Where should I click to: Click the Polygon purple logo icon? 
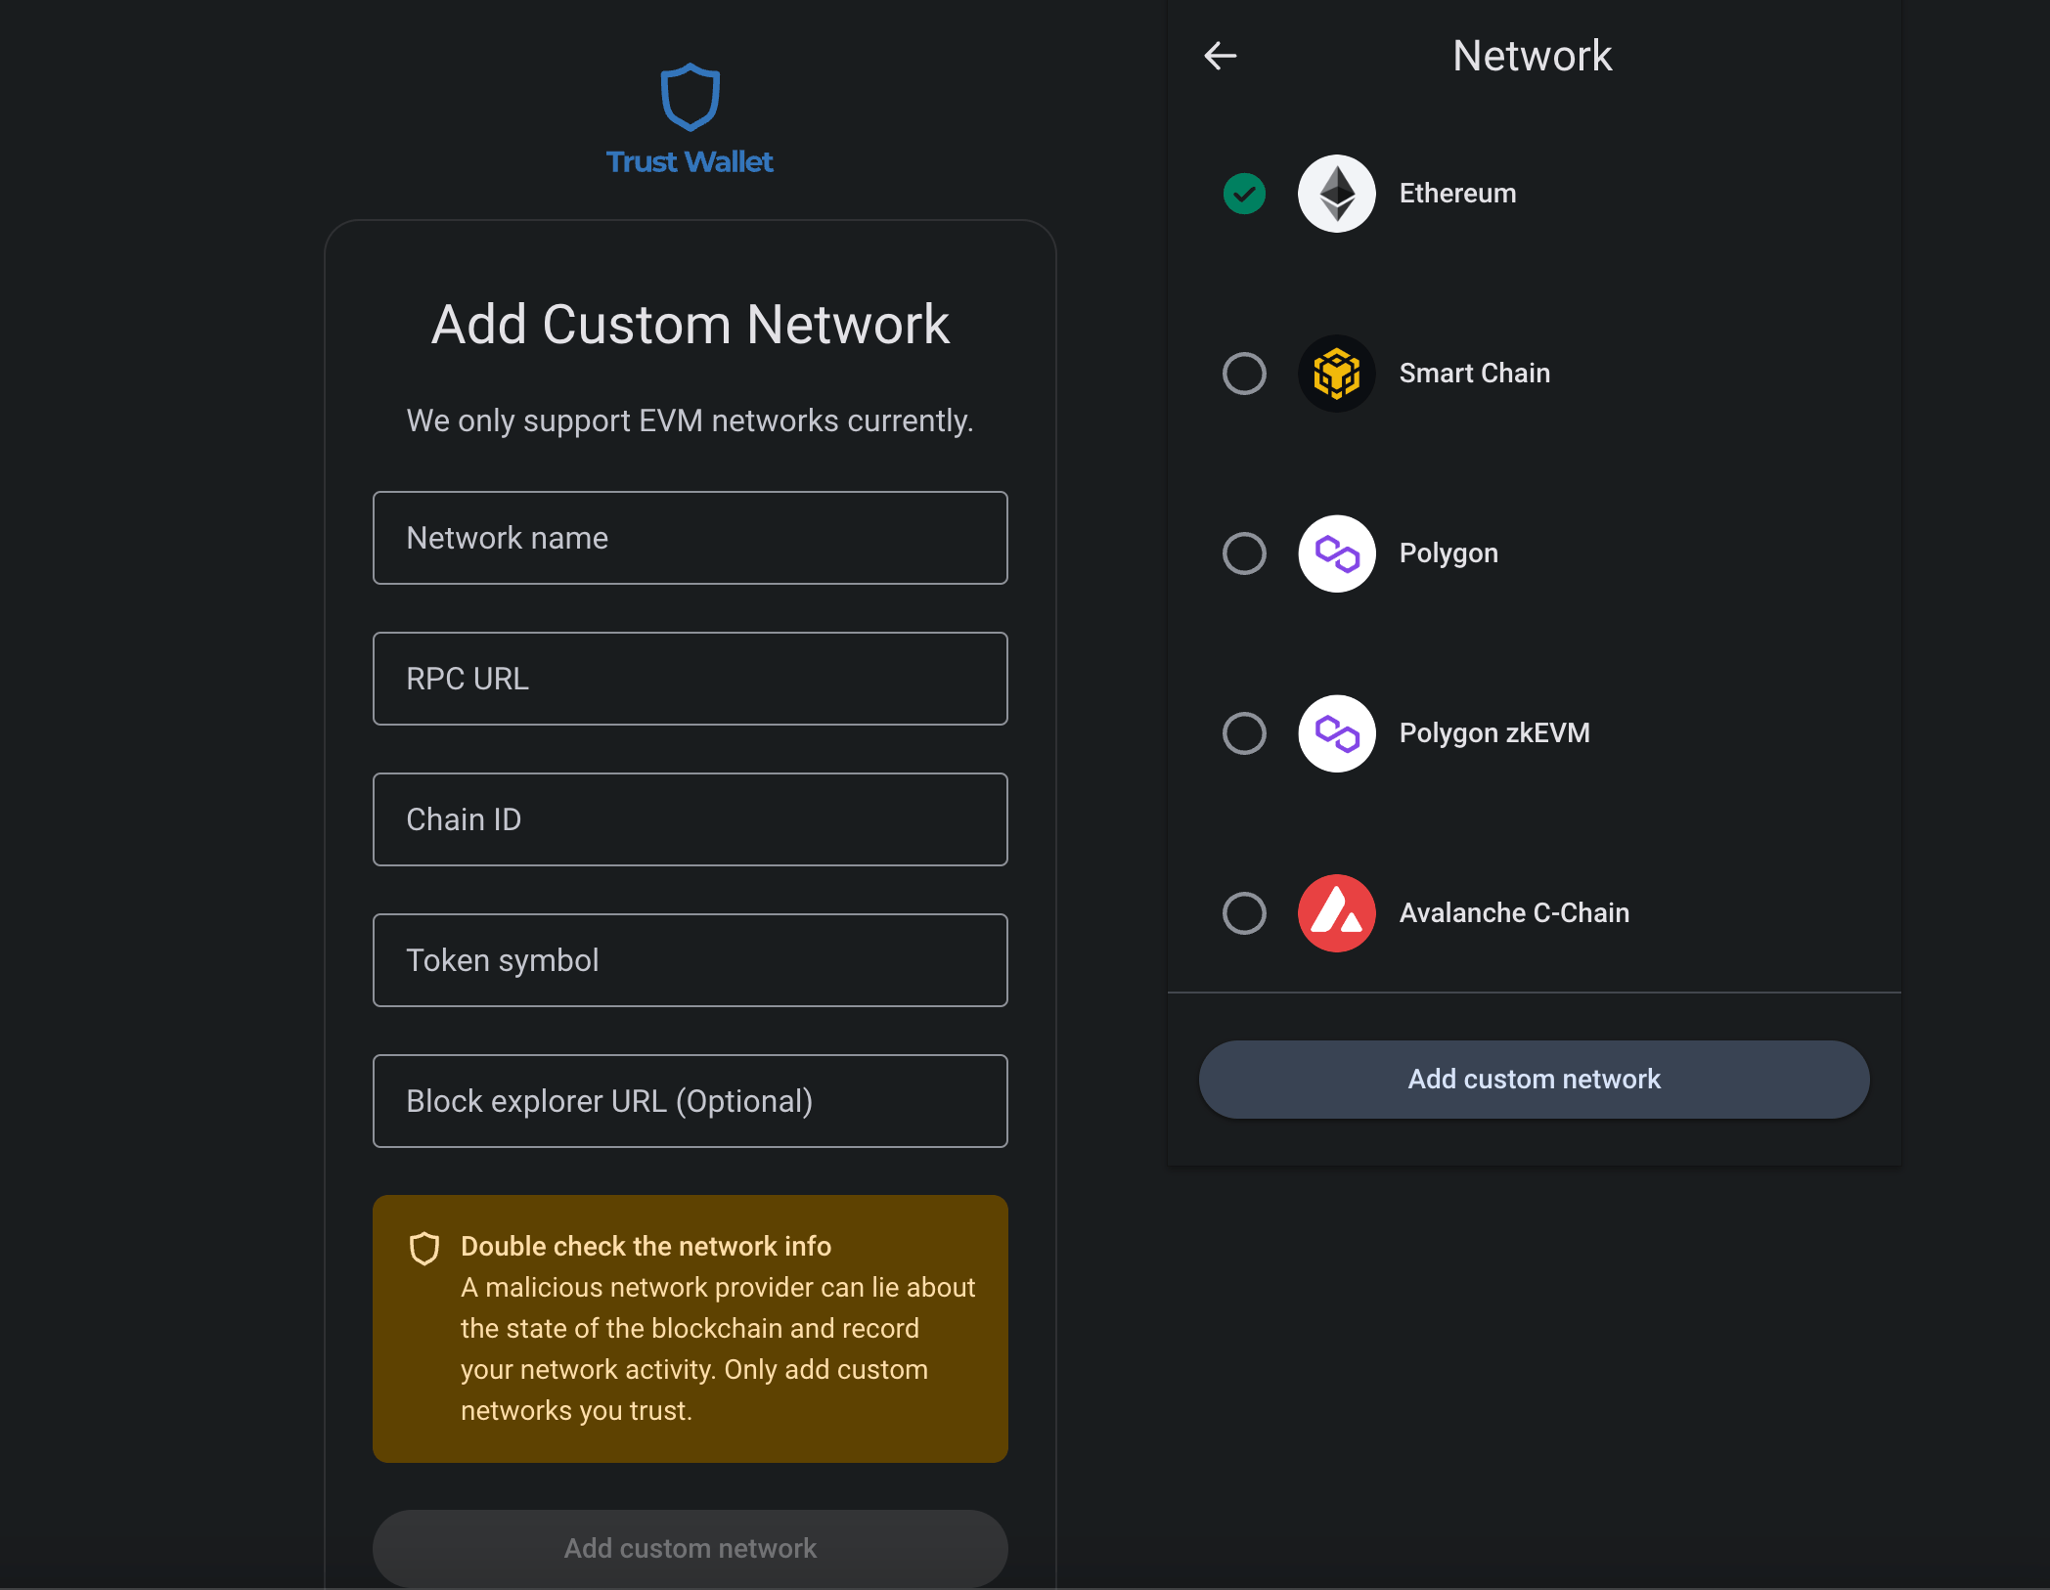tap(1336, 553)
